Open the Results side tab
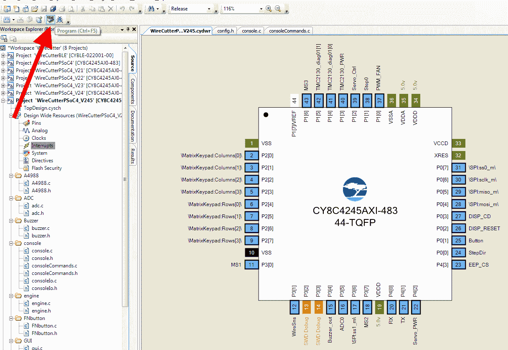 [x=133, y=156]
